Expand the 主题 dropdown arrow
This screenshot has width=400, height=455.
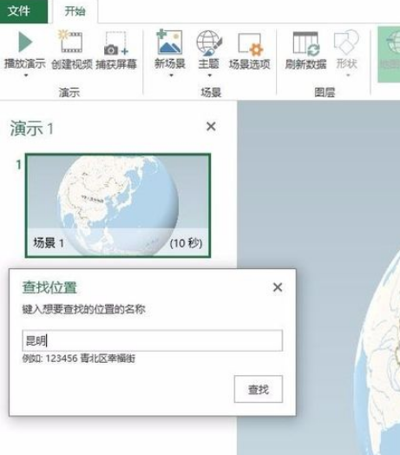point(209,76)
